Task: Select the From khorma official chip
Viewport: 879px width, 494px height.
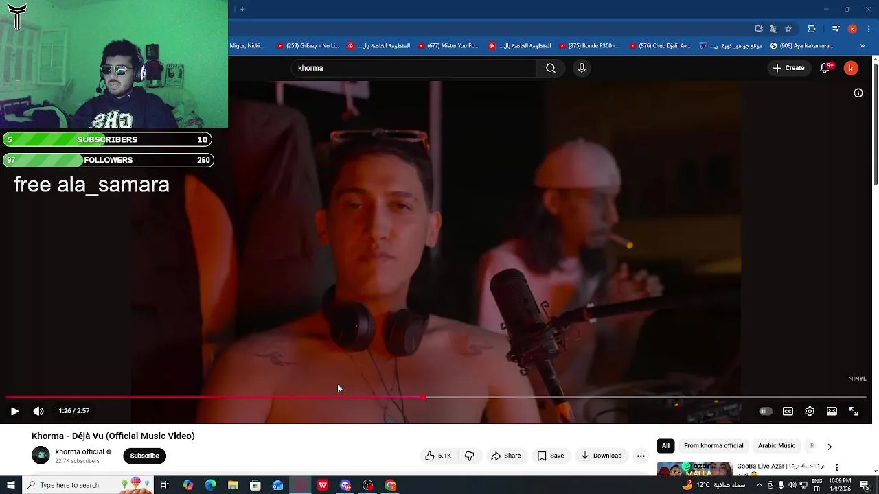Action: coord(714,446)
